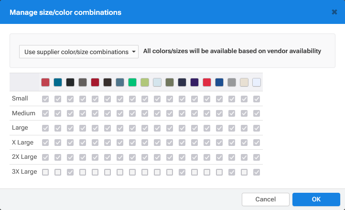Uncheck Medium checkbox under purple swatch
Viewport: 345px width, 210px height.
tap(194, 113)
